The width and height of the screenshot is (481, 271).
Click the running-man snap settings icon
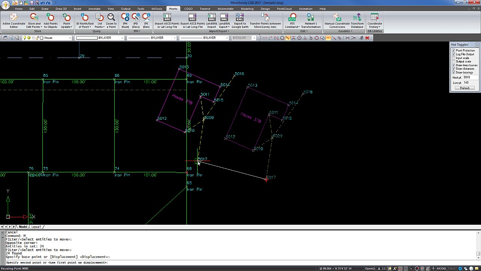point(361,38)
